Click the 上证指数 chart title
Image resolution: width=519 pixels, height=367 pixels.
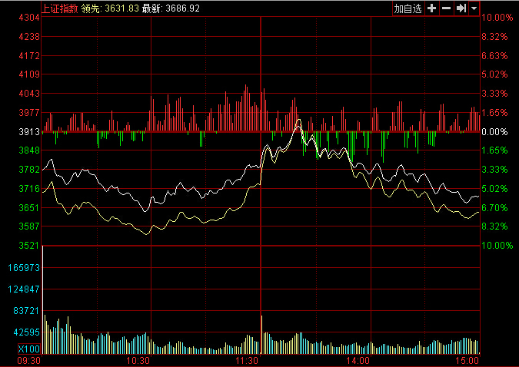coord(59,8)
